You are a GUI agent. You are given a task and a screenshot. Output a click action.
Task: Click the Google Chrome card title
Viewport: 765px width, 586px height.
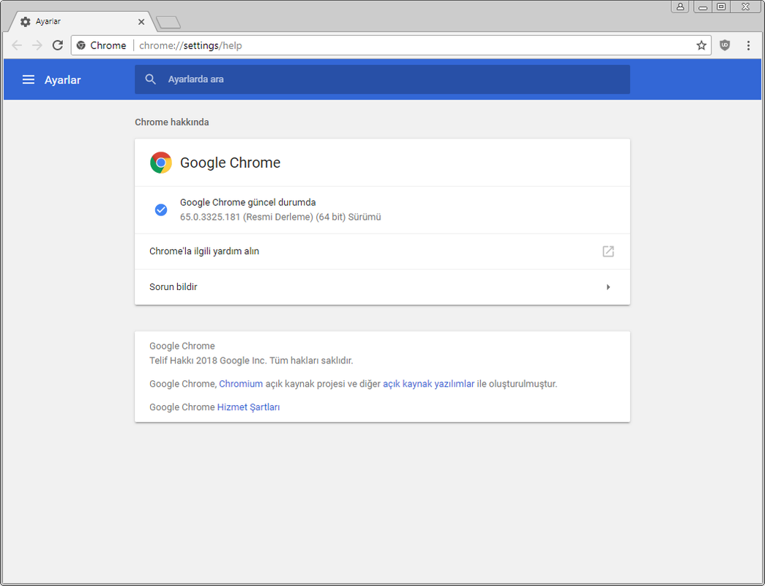click(x=231, y=163)
